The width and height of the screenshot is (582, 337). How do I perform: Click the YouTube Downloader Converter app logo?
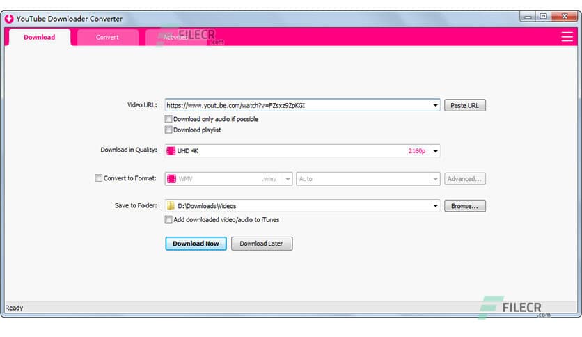[x=9, y=19]
